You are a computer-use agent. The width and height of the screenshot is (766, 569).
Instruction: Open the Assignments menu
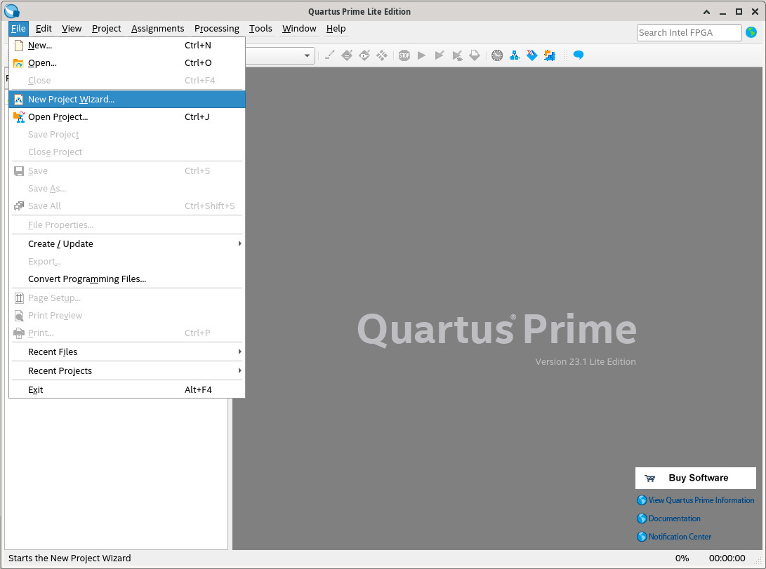[158, 29]
